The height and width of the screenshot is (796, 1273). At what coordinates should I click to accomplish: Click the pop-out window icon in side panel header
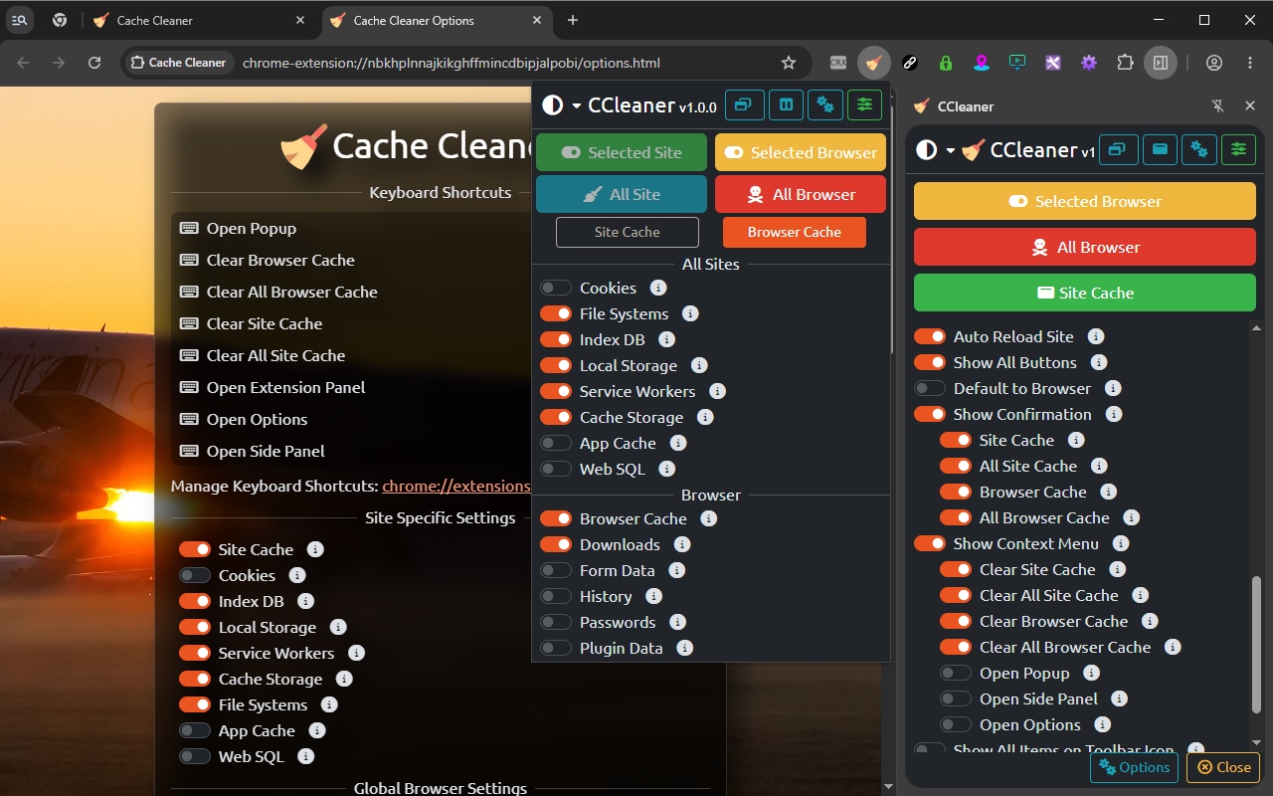pyautogui.click(x=1118, y=149)
